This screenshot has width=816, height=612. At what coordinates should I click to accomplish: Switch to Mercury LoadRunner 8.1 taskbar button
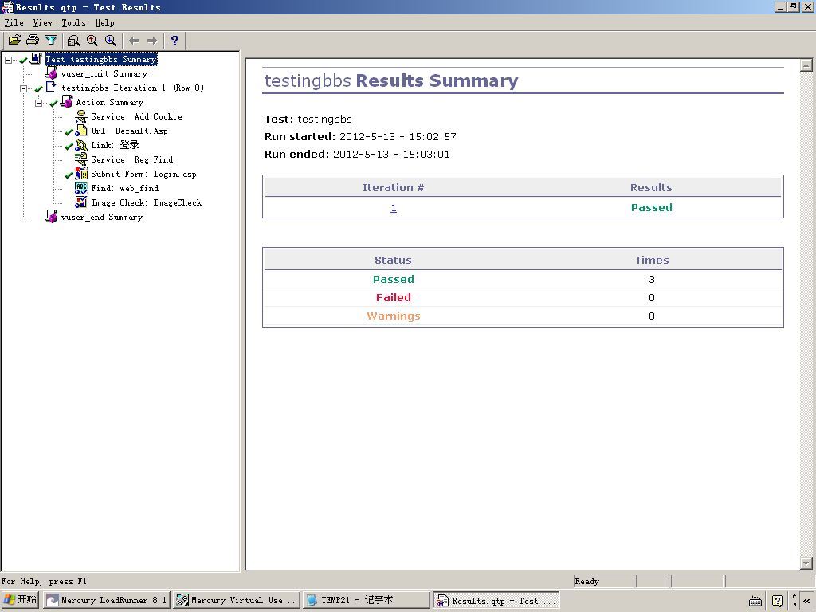click(x=107, y=600)
